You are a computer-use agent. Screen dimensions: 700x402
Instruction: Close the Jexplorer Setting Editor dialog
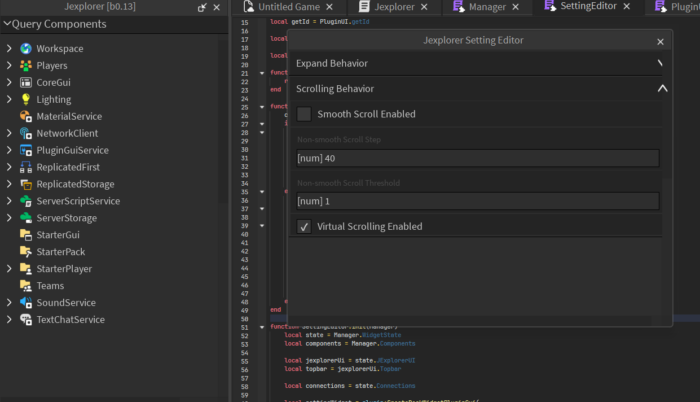coord(661,41)
